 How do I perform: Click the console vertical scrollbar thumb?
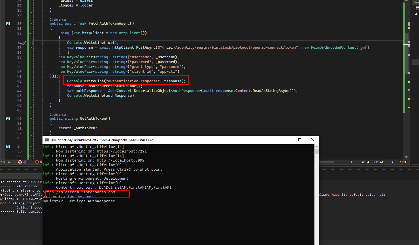point(317,151)
